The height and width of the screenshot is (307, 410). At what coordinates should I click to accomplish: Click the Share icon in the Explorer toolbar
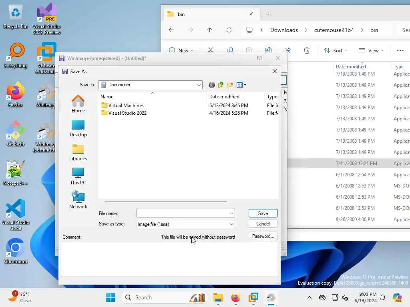click(x=287, y=50)
